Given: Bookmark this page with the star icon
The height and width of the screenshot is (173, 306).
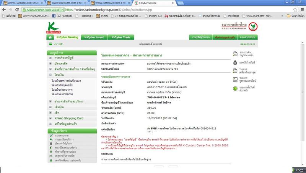Looking at the screenshot, I should (295, 10).
